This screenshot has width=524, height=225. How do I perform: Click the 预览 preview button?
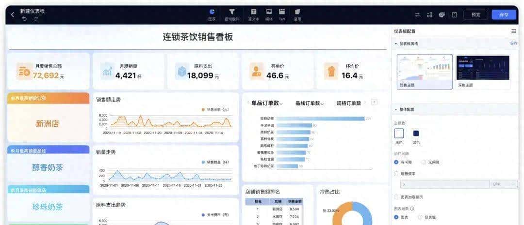(476, 15)
